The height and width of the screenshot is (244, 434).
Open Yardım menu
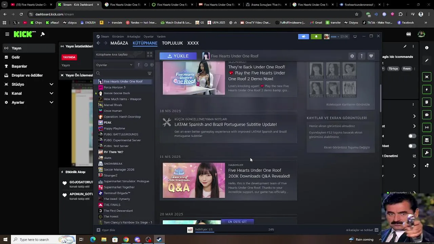(161, 37)
